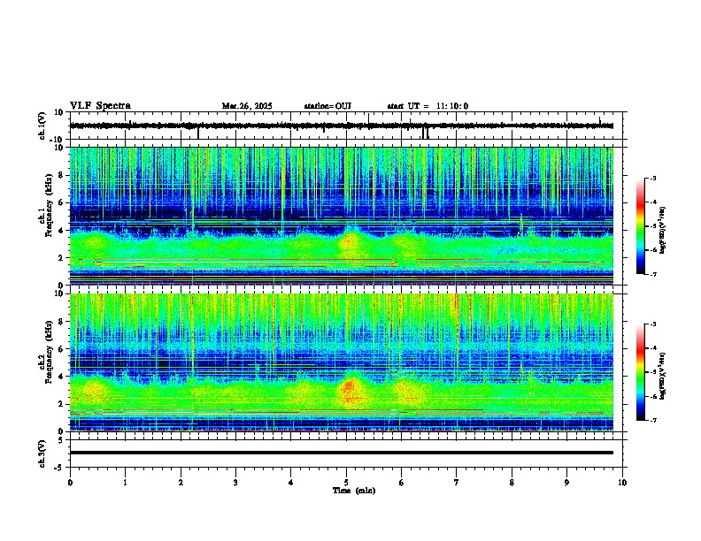Click time axis tick label "8"
The height and width of the screenshot is (541, 701).
click(512, 483)
